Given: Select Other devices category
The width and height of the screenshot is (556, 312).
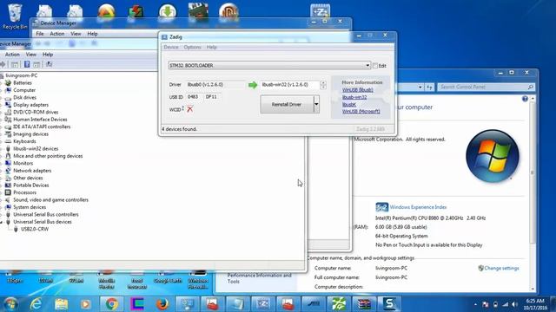Looking at the screenshot, I should point(28,178).
